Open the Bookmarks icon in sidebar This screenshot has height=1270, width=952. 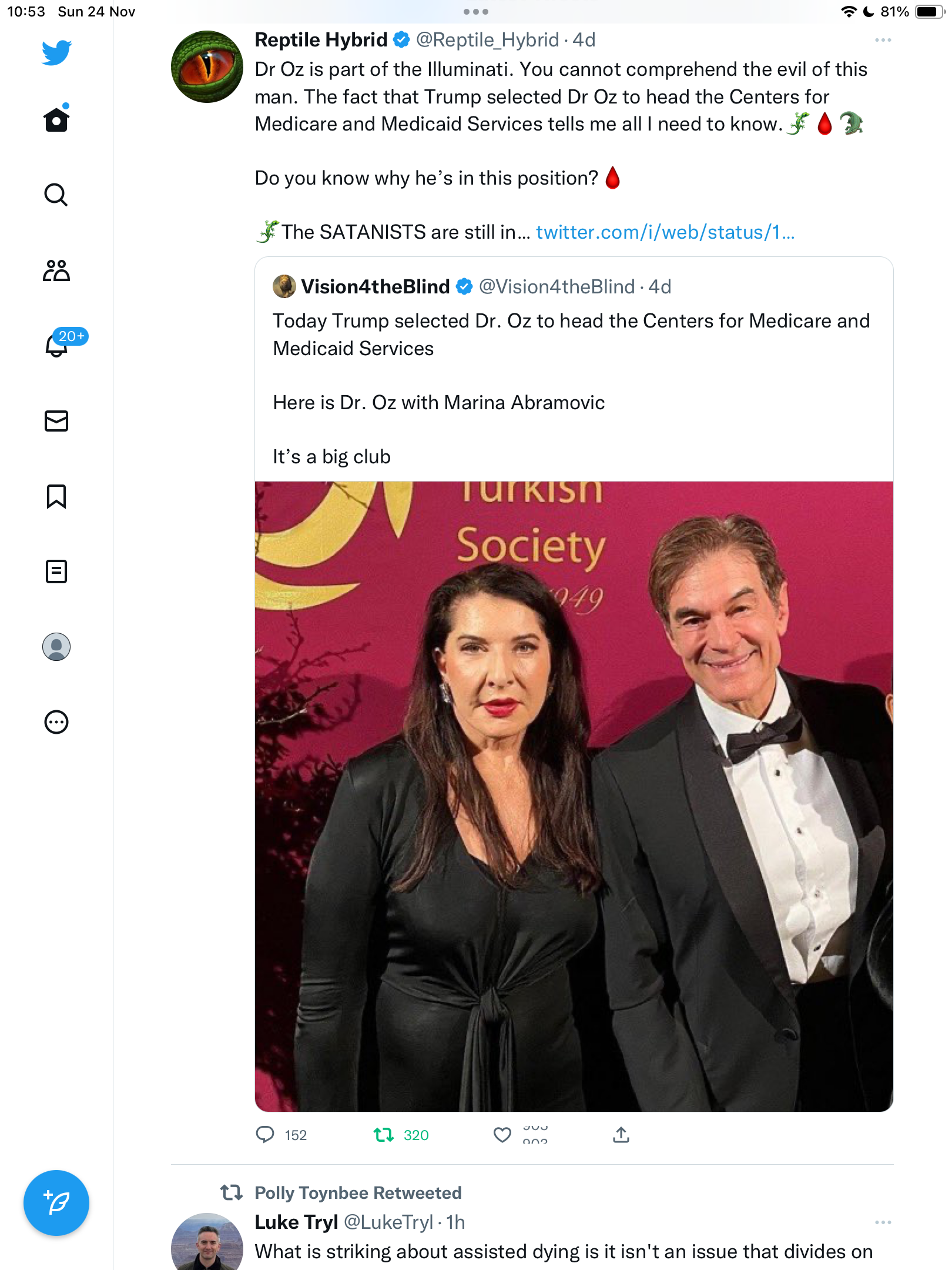click(56, 496)
